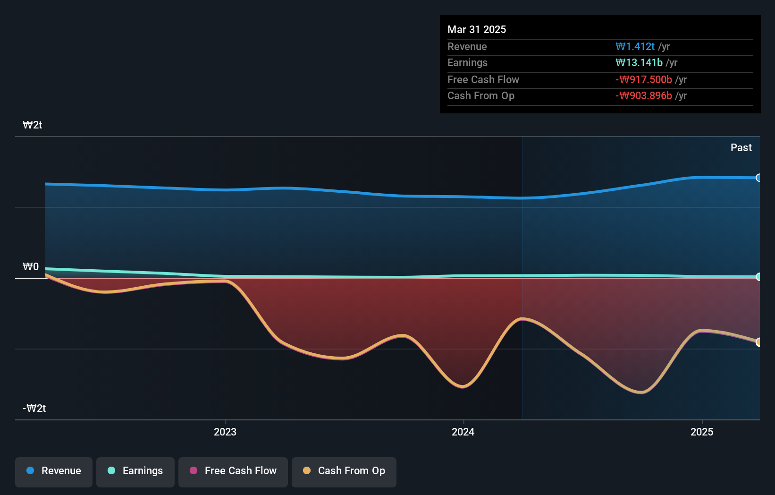Click the Earnings row label in tooltip
The image size is (775, 495).
467,62
